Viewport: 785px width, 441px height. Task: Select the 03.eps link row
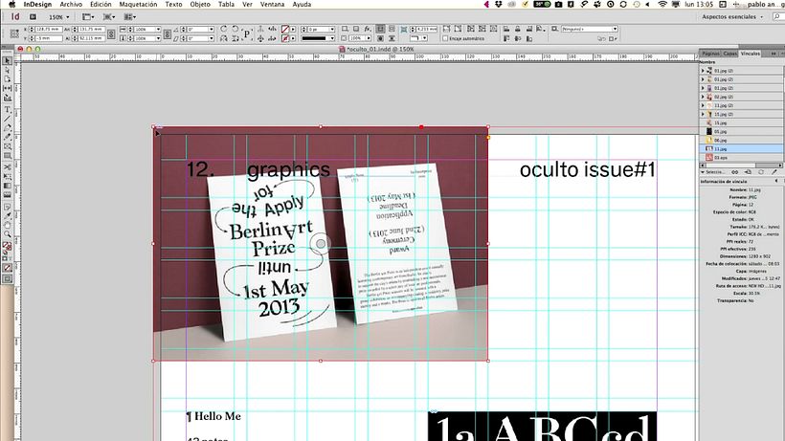point(741,158)
